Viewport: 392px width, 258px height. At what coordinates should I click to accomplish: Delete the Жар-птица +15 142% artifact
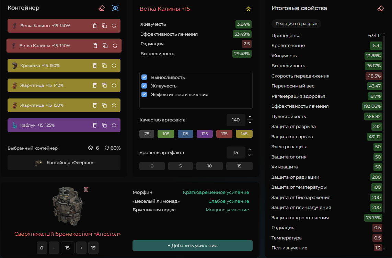[x=95, y=85]
